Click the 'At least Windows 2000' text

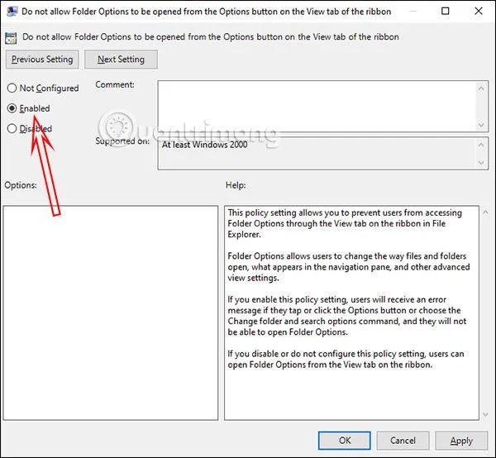point(204,145)
